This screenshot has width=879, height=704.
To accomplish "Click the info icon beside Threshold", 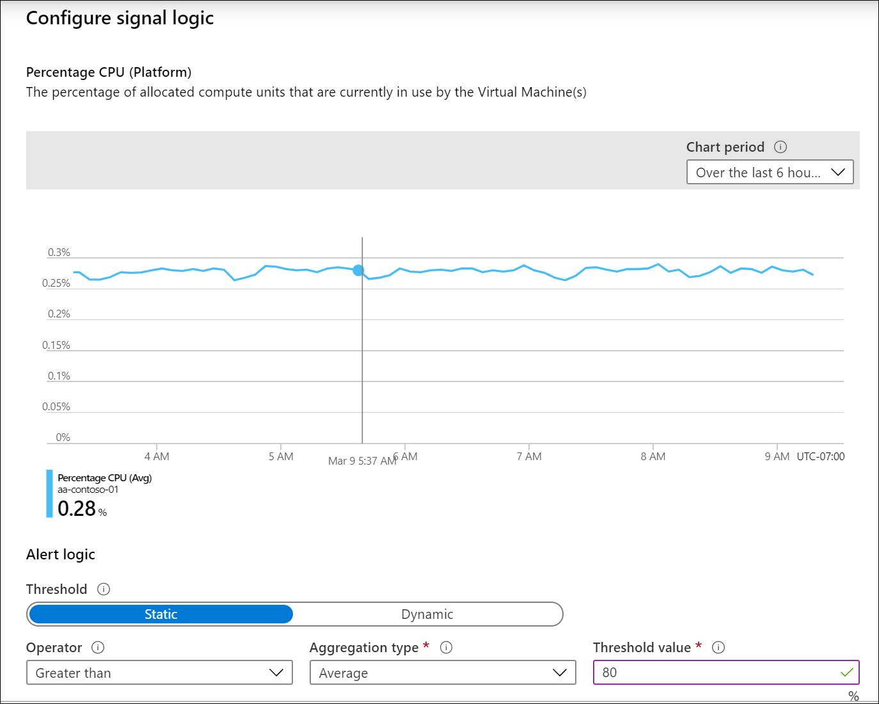I will [x=104, y=589].
